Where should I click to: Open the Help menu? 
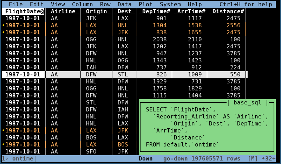pos(195,4)
